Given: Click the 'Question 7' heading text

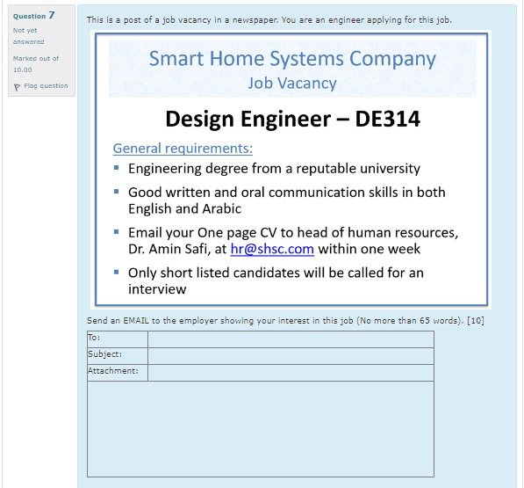Looking at the screenshot, I should click(x=33, y=16).
